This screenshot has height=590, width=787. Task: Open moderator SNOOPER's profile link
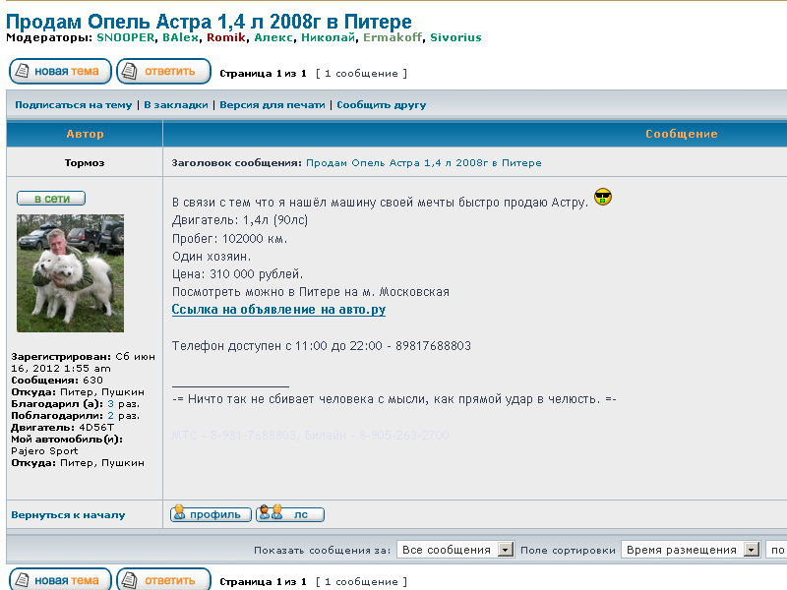125,37
